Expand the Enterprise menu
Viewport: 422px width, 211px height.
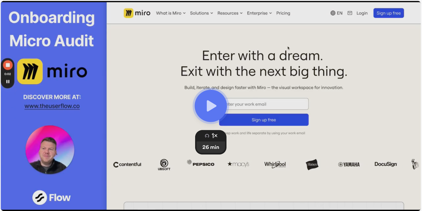click(259, 13)
